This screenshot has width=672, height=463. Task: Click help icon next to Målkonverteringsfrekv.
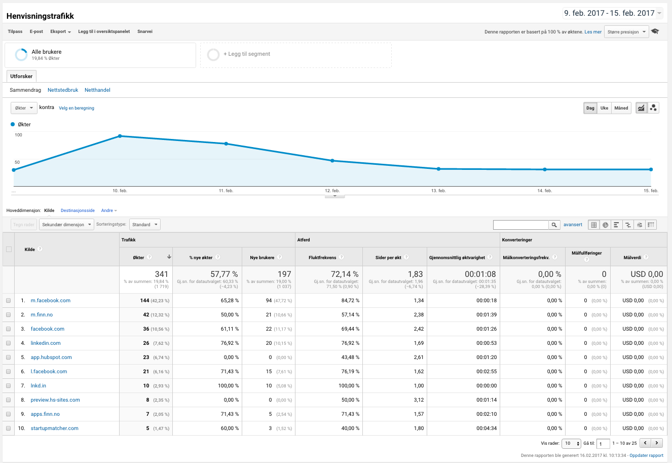(x=555, y=257)
